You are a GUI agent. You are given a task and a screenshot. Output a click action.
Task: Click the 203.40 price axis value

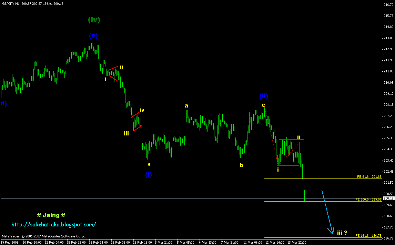pos(388,160)
